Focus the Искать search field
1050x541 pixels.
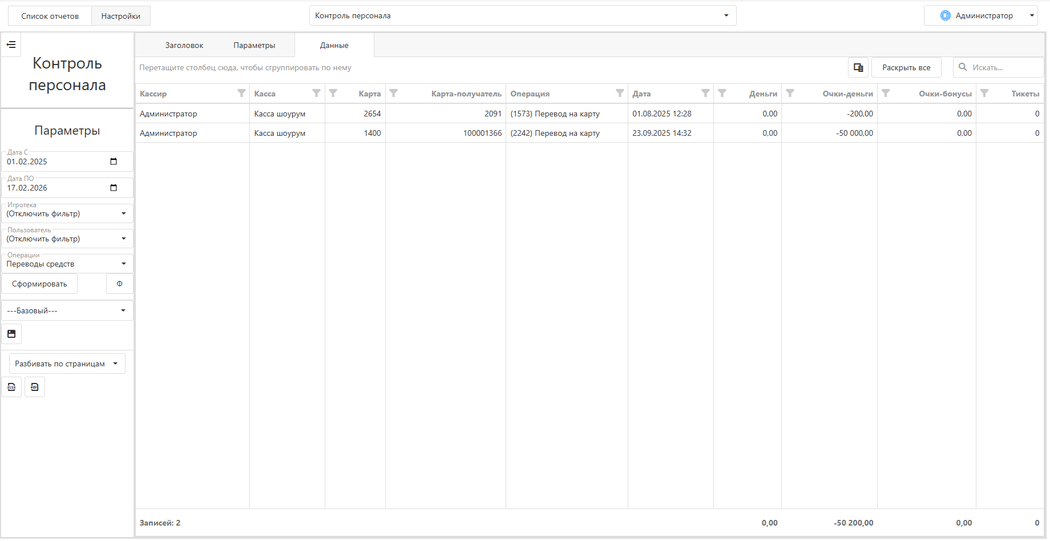pyautogui.click(x=1004, y=67)
